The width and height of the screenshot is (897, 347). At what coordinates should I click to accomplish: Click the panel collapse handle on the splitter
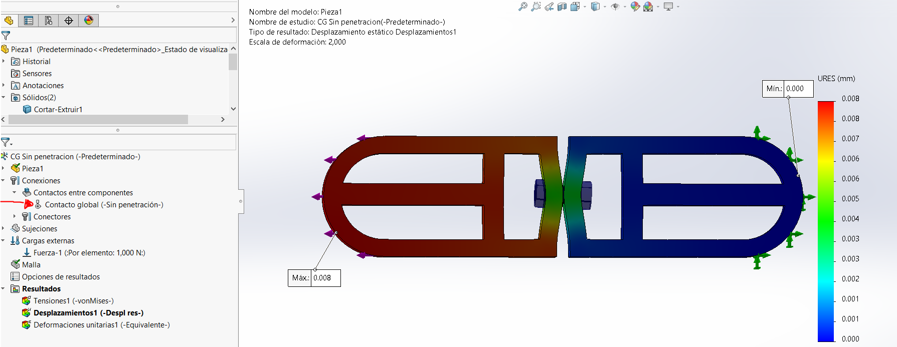coord(241,201)
